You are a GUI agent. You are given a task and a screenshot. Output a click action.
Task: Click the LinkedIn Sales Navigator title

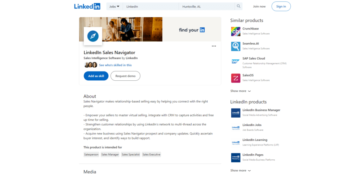[110, 53]
